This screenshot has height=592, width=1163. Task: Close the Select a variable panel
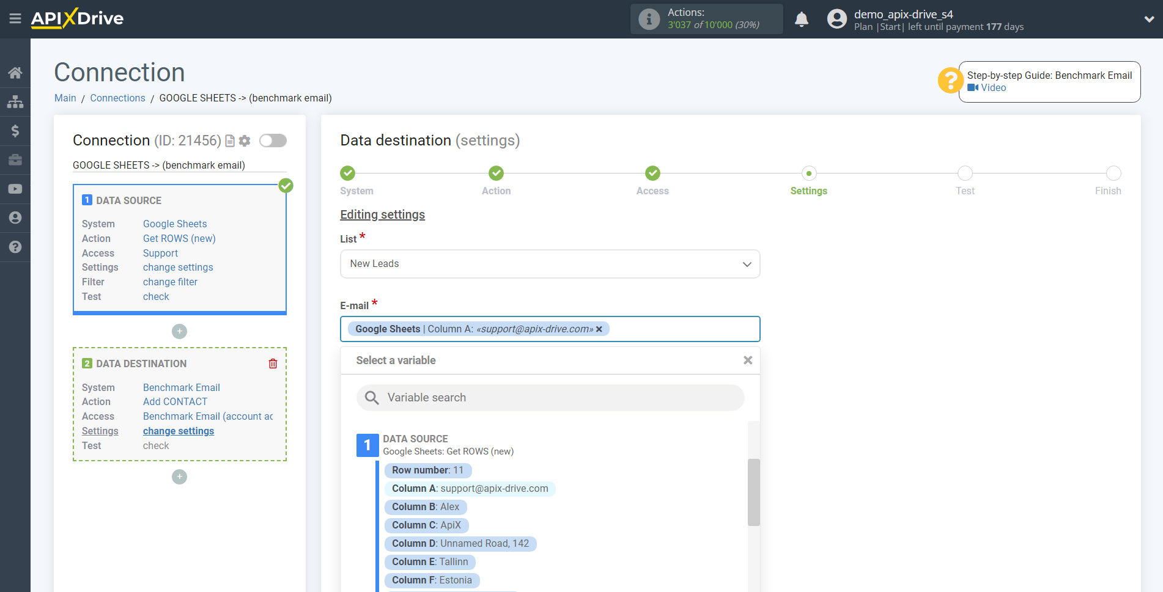click(747, 360)
